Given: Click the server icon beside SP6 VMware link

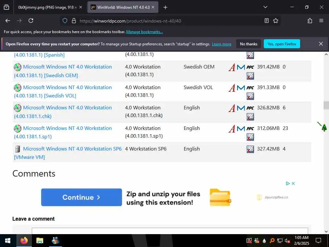Looking at the screenshot, I should click(18, 149).
